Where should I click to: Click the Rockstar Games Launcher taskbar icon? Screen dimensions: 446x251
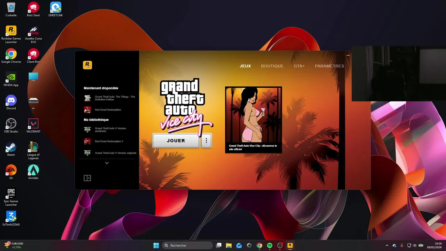[x=290, y=245]
